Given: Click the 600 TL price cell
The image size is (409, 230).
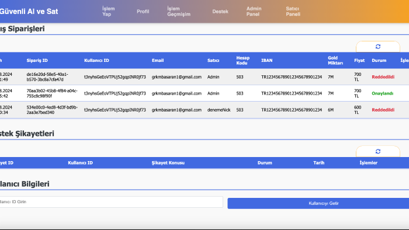Looking at the screenshot, I should [x=358, y=110].
